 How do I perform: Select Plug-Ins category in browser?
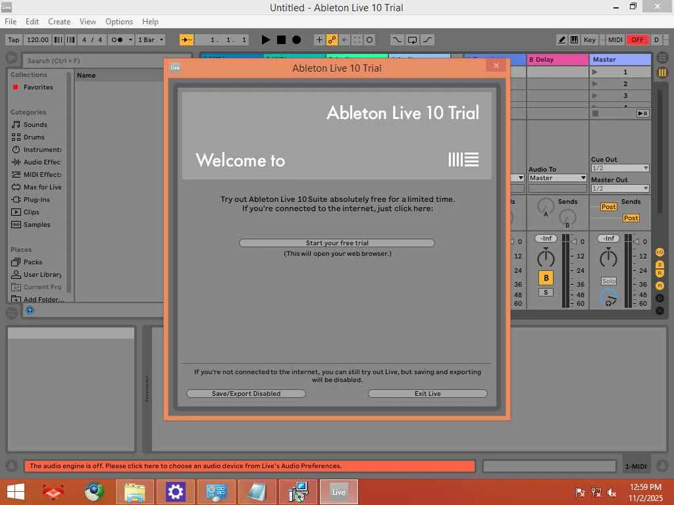pos(37,200)
